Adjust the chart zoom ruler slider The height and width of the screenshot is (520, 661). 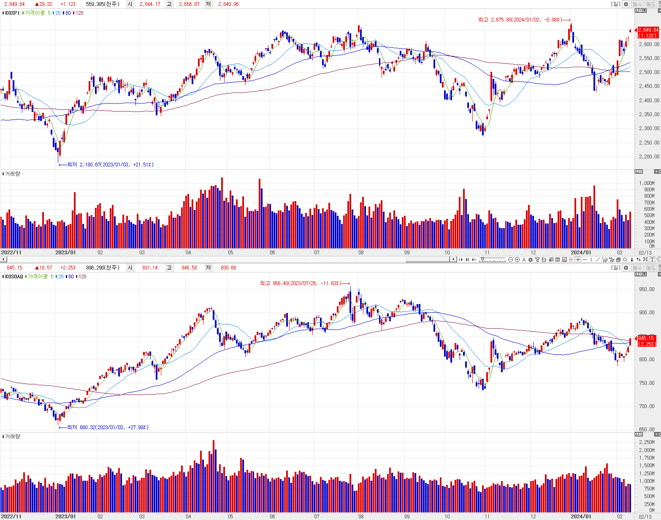(x=493, y=259)
